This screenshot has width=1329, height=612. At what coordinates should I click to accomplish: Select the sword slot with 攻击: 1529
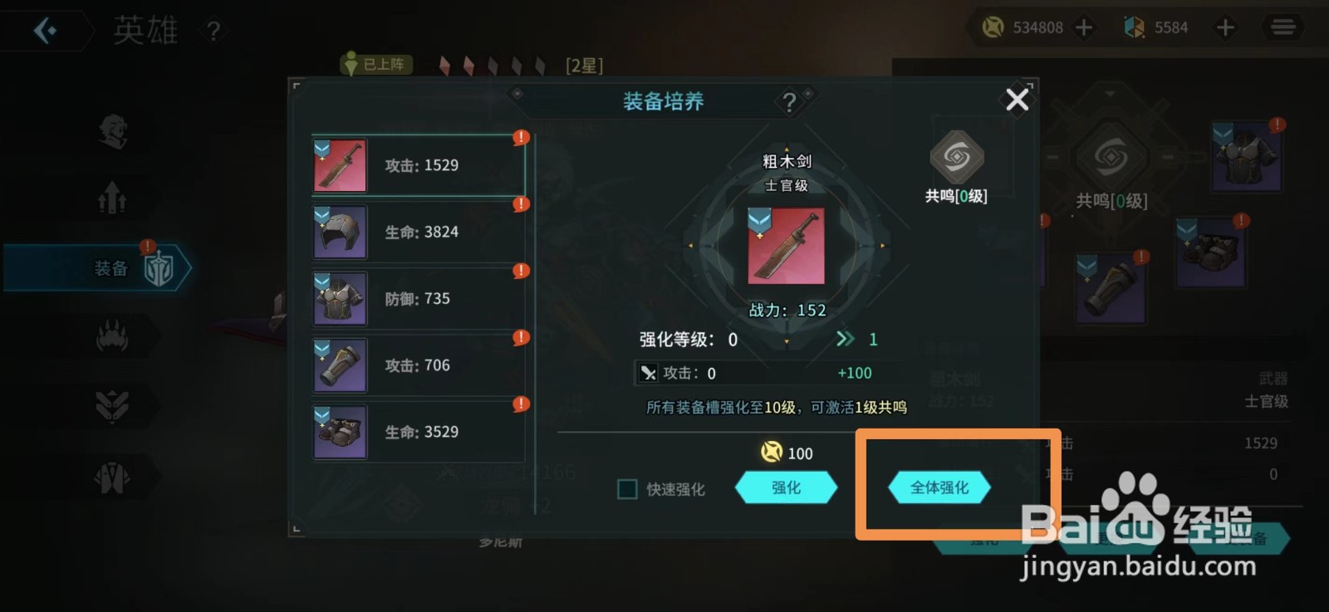point(419,165)
